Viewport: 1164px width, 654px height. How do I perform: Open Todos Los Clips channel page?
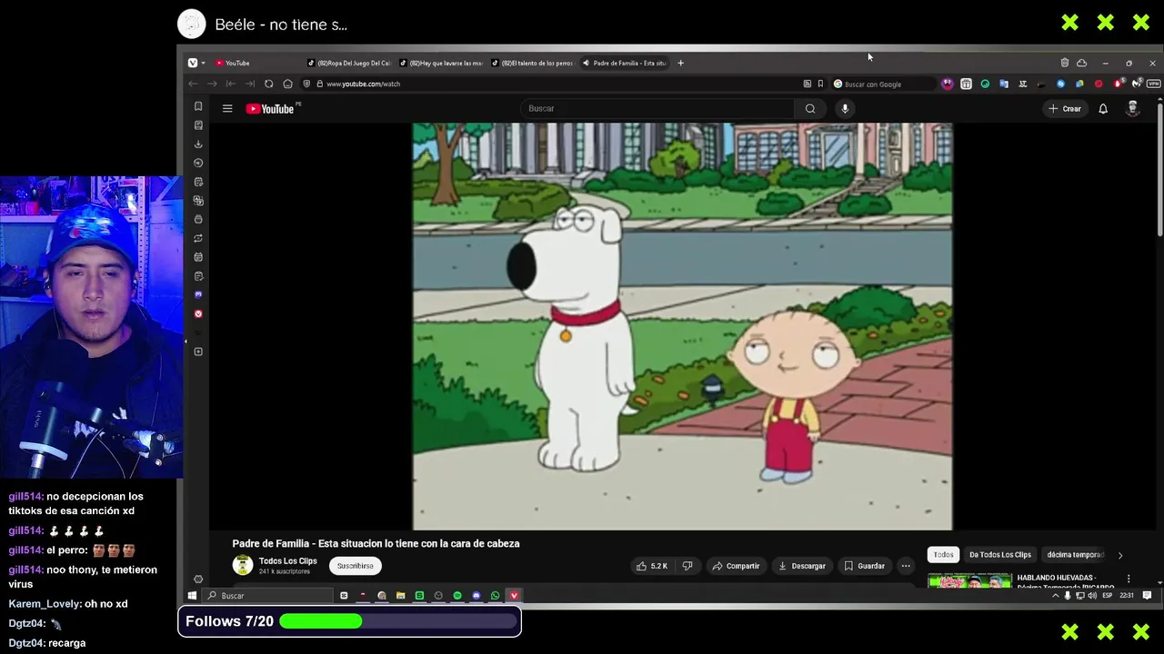pos(287,560)
